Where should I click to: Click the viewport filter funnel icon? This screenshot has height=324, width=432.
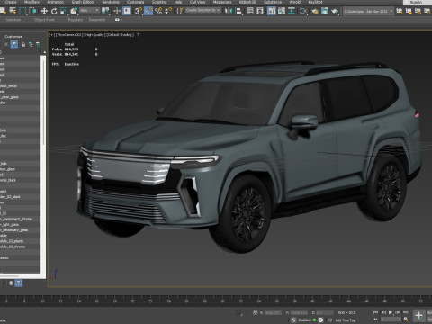point(139,35)
